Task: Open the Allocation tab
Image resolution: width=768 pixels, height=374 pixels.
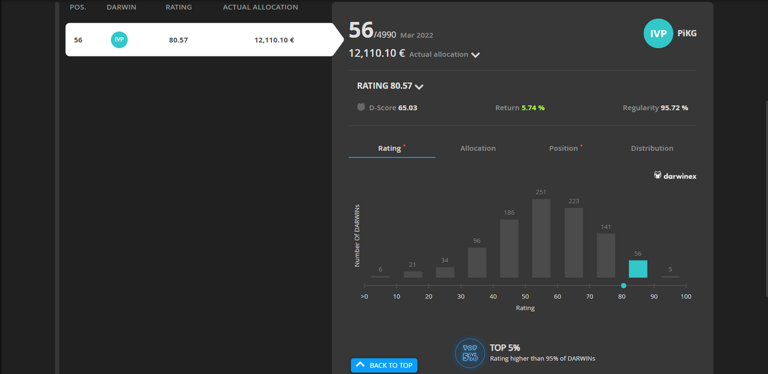Action: click(478, 148)
